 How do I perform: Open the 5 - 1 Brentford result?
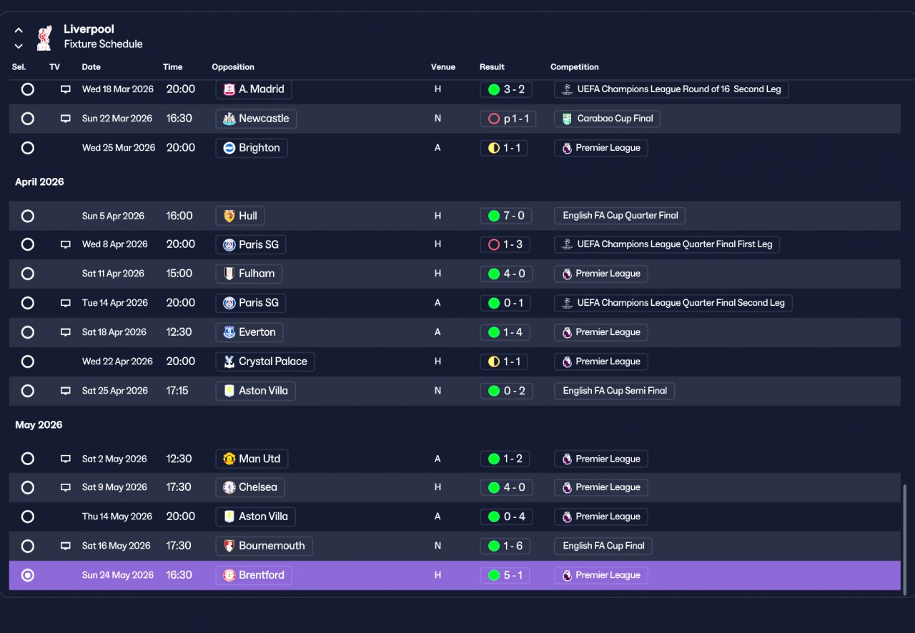505,575
